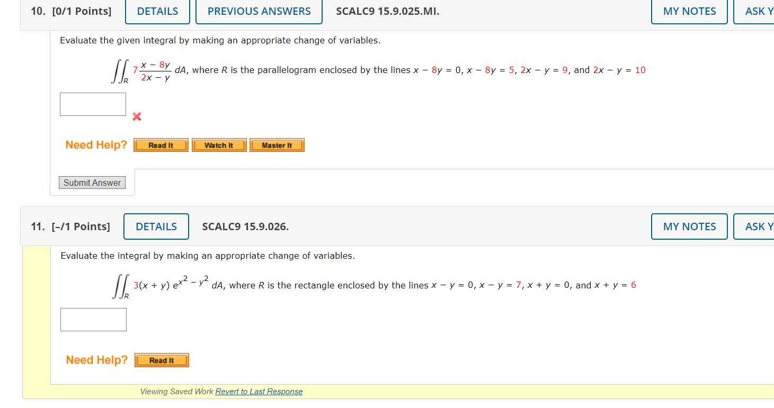This screenshot has height=408, width=774.
Task: Click Read It help for problem 10
Action: point(161,144)
